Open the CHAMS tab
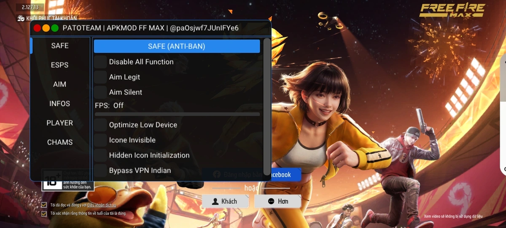Screen dimensions: 506x228 tap(60, 142)
